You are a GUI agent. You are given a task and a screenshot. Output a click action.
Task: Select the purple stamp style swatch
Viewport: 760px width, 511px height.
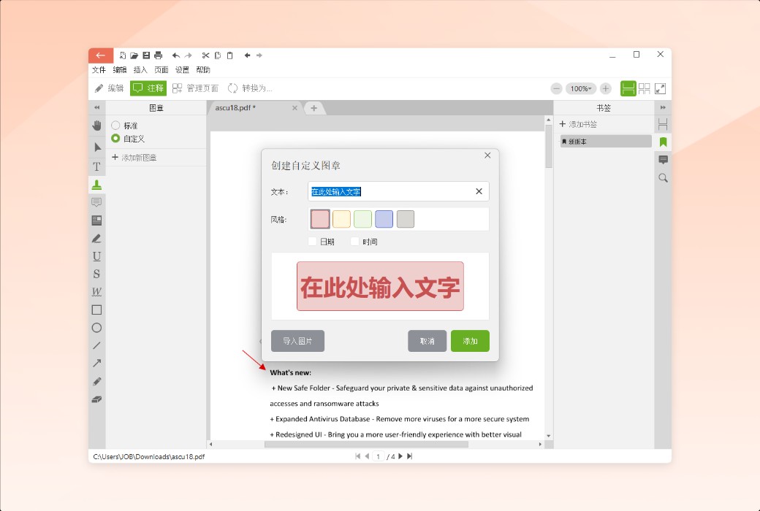(384, 218)
